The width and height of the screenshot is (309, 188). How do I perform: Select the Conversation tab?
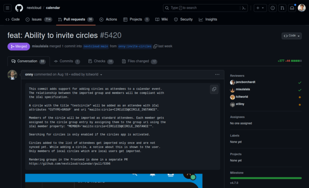(29, 61)
